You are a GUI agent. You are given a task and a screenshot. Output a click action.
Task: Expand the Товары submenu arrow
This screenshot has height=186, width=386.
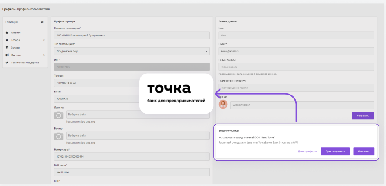(x=44, y=40)
